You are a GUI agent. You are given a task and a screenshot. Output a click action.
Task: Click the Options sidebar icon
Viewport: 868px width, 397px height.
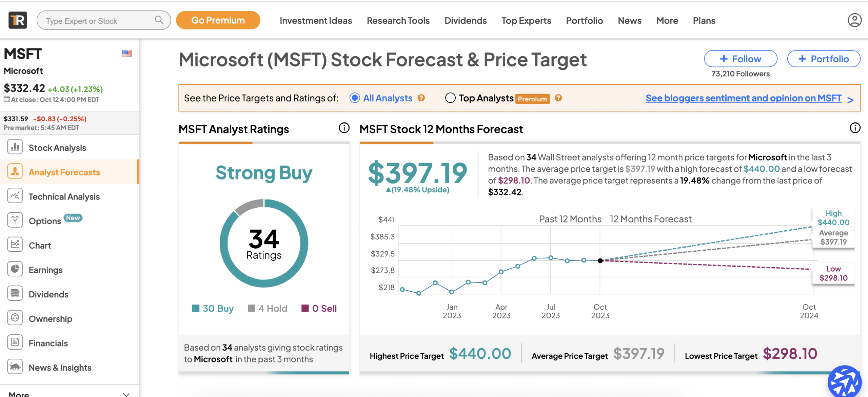[15, 220]
